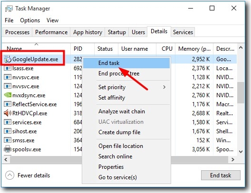Select the lsass.exe row name
This screenshot has height=193, width=251.
pos(23,68)
